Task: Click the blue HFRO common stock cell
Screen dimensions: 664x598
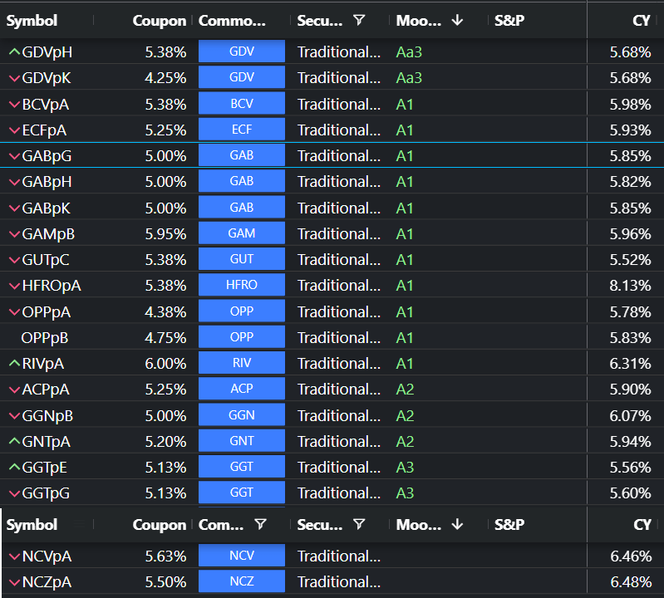Action: pyautogui.click(x=242, y=284)
